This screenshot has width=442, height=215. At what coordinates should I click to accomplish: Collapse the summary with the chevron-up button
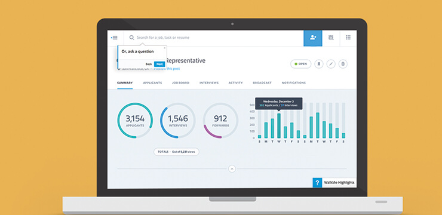click(x=232, y=169)
